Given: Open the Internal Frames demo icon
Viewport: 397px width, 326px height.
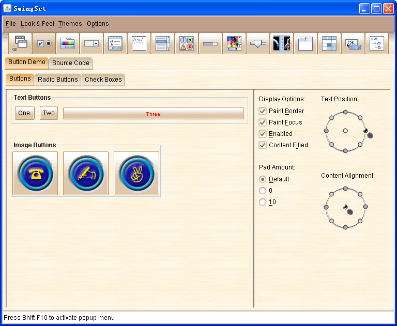Looking at the screenshot, I should 20,43.
